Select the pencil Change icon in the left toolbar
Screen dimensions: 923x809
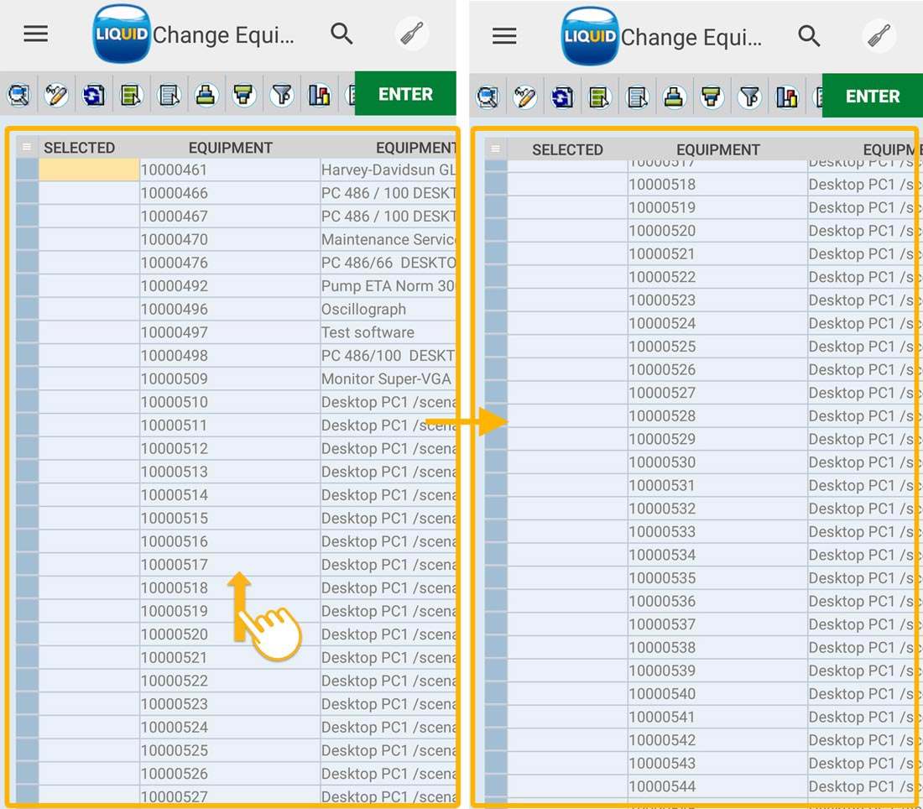(56, 95)
